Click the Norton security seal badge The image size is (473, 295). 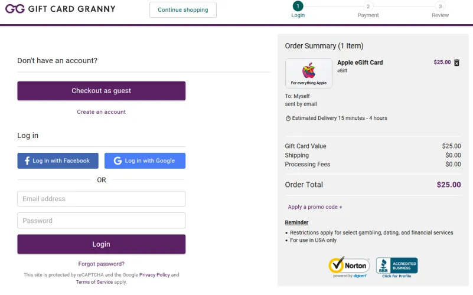tap(348, 267)
